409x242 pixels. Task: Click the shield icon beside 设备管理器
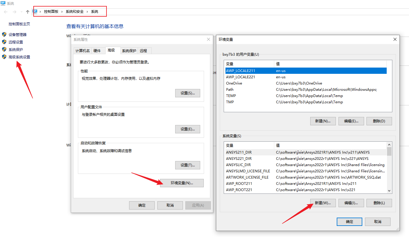click(4, 35)
